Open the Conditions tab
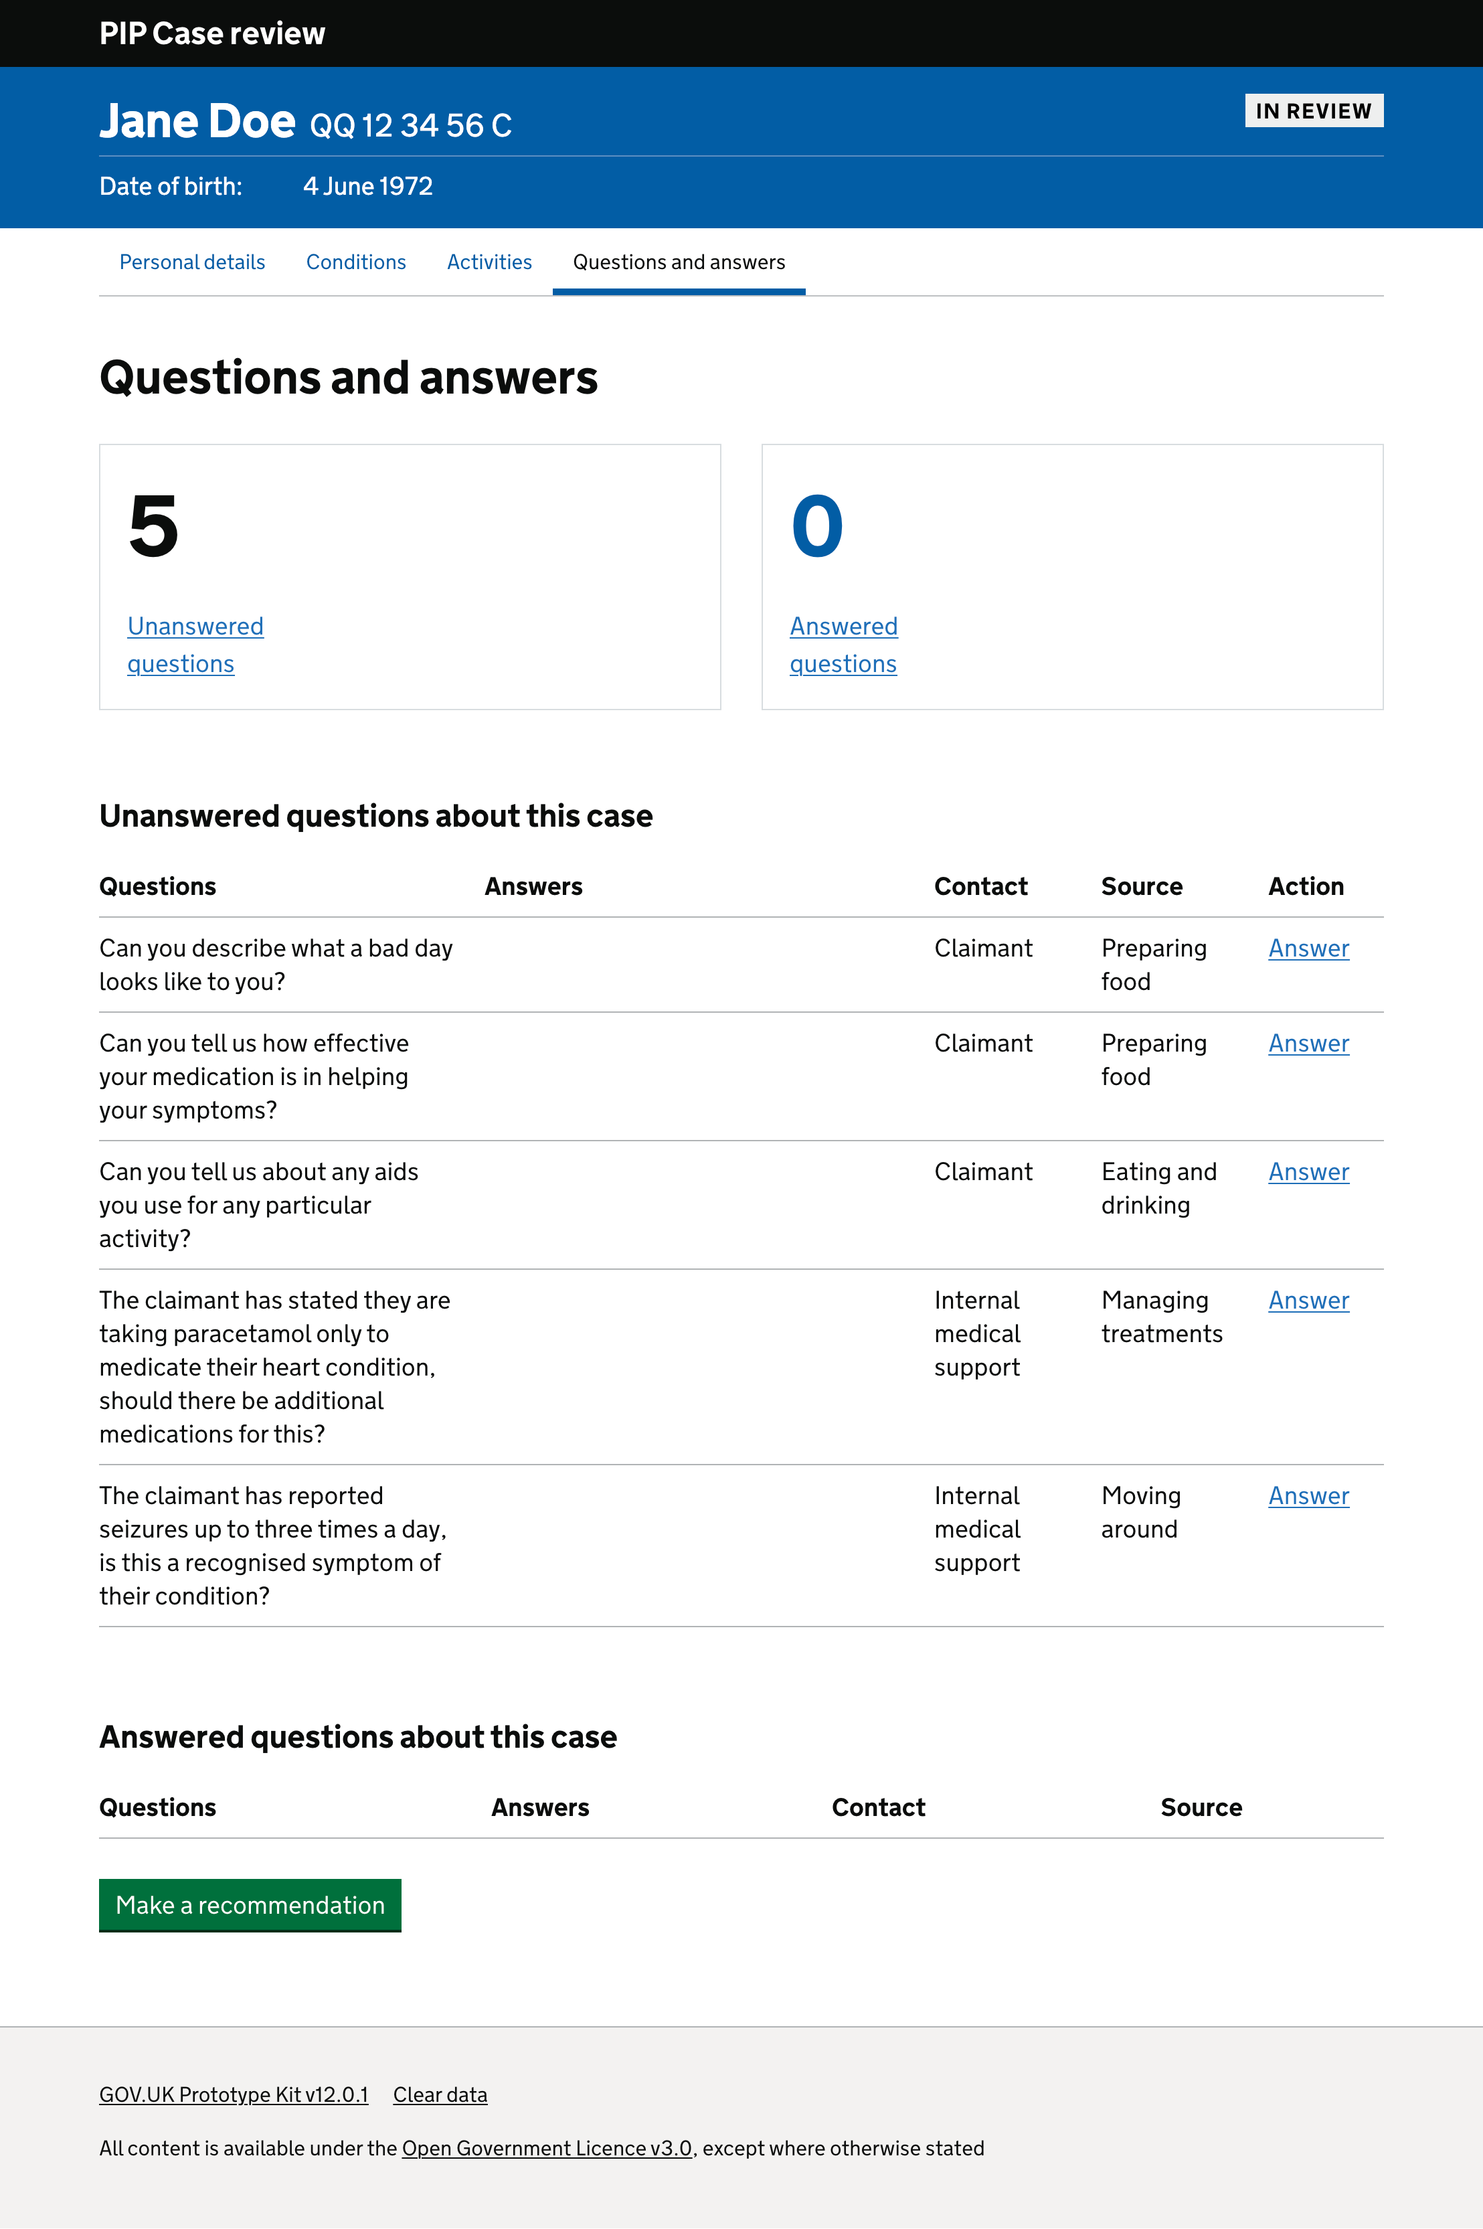Screen dimensions: 1483x2229 [x=355, y=262]
